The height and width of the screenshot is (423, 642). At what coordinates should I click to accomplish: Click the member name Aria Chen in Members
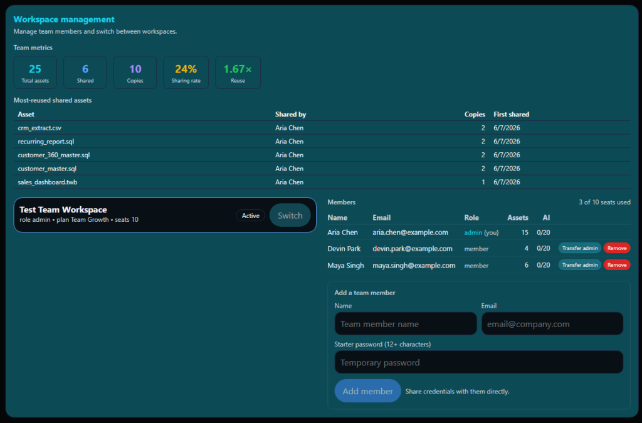tap(343, 232)
